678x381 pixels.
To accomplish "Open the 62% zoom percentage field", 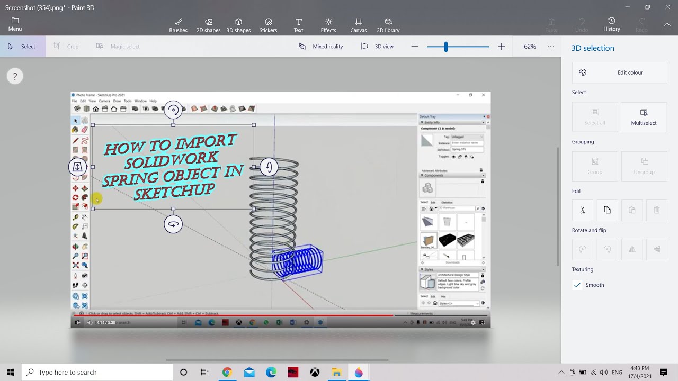I will tap(530, 47).
